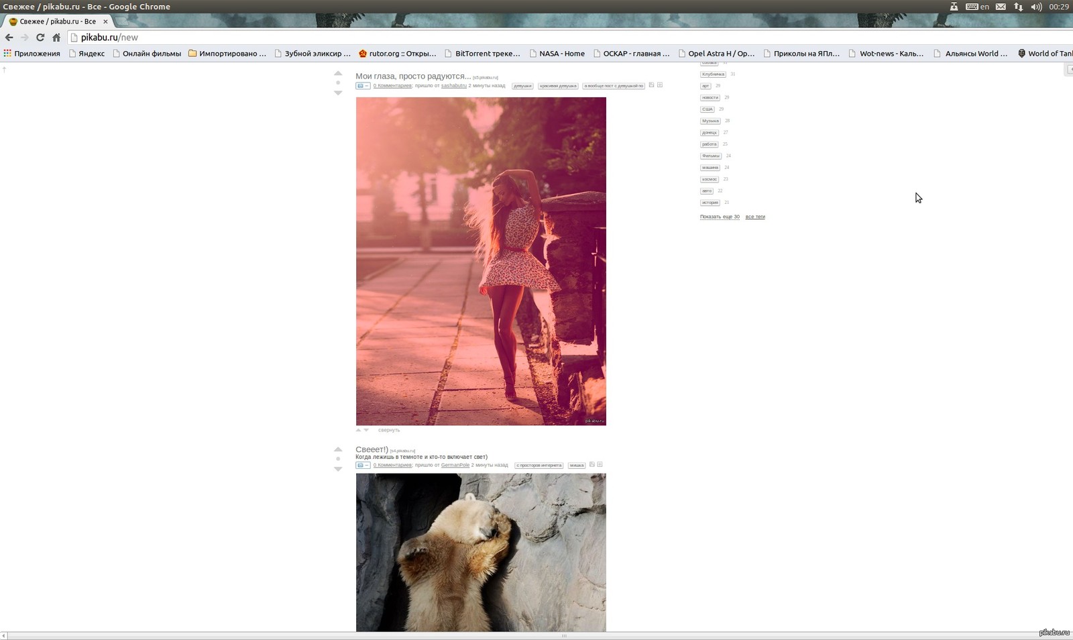1073x640 pixels.
Task: Collapse the first post via 'свернуть'
Action: coord(388,430)
